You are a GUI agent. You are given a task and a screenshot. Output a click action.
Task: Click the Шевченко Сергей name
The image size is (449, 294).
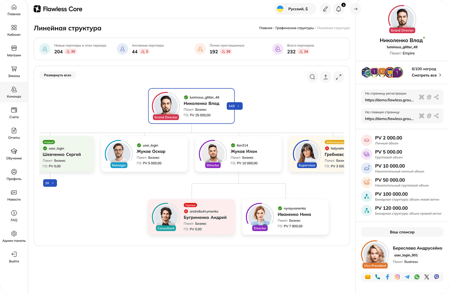[x=62, y=154]
